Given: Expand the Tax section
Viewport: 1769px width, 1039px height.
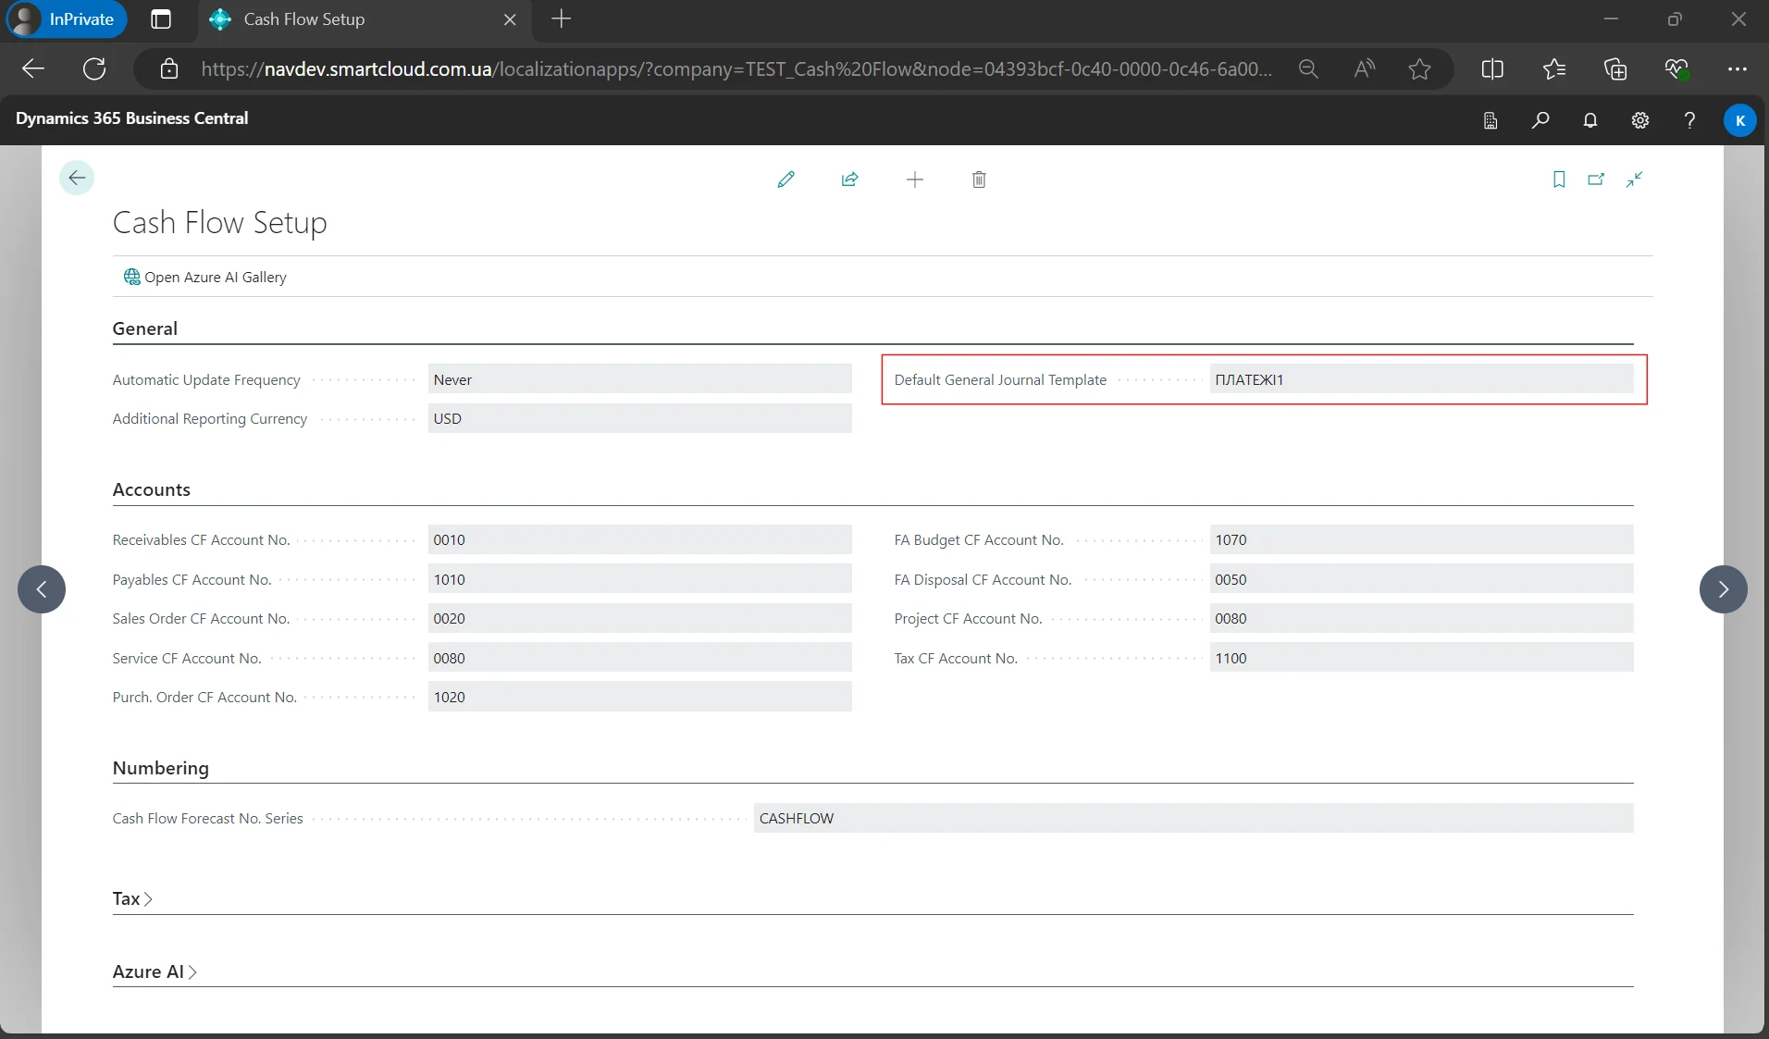Looking at the screenshot, I should (x=132, y=898).
